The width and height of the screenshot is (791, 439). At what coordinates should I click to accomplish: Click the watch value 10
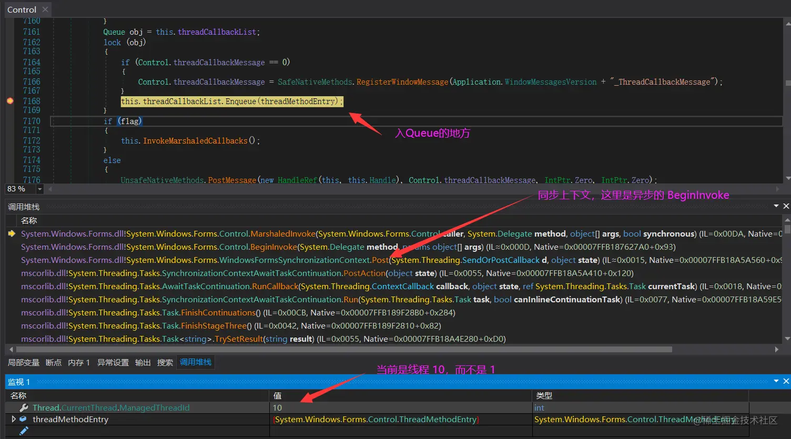277,407
